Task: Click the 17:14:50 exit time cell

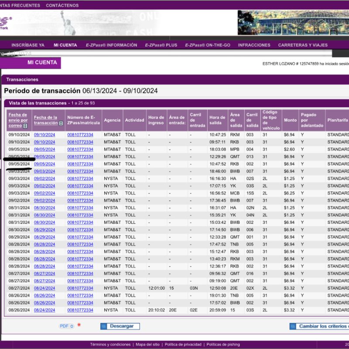Action: pyautogui.click(x=218, y=230)
